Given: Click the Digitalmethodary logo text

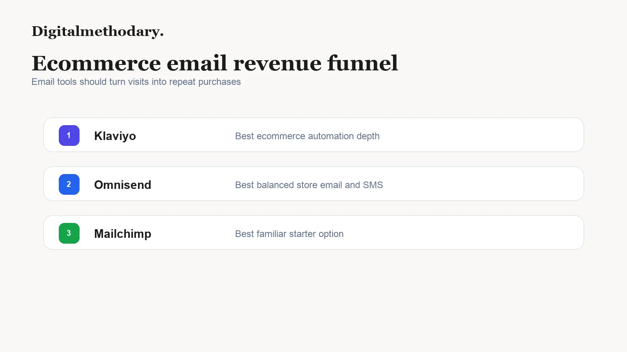Looking at the screenshot, I should click(x=98, y=32).
